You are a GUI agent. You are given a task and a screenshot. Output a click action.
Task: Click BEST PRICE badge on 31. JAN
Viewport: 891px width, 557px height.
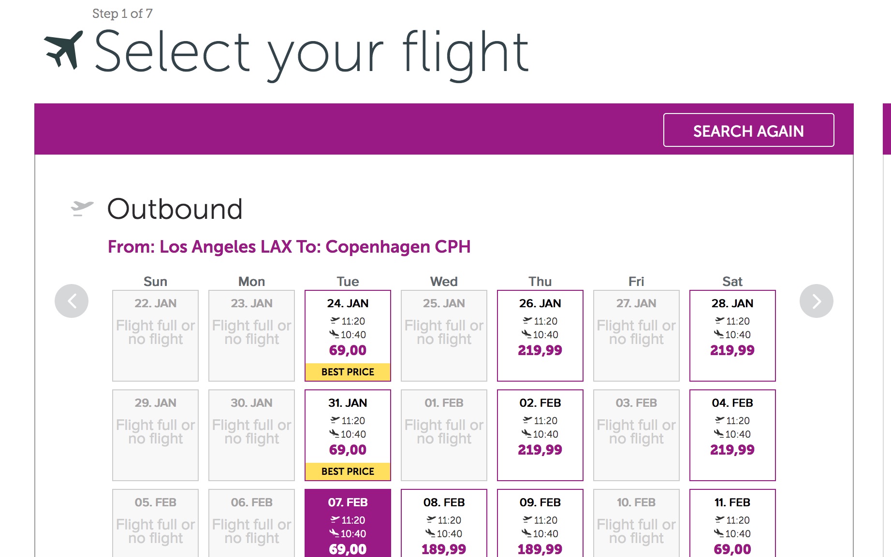pos(348,471)
